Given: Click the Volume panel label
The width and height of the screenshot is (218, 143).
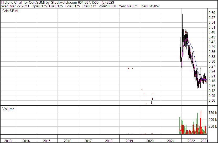Looking at the screenshot, I should 8,109.
